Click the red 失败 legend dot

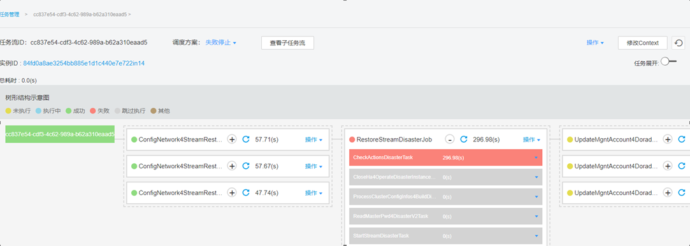(92, 111)
